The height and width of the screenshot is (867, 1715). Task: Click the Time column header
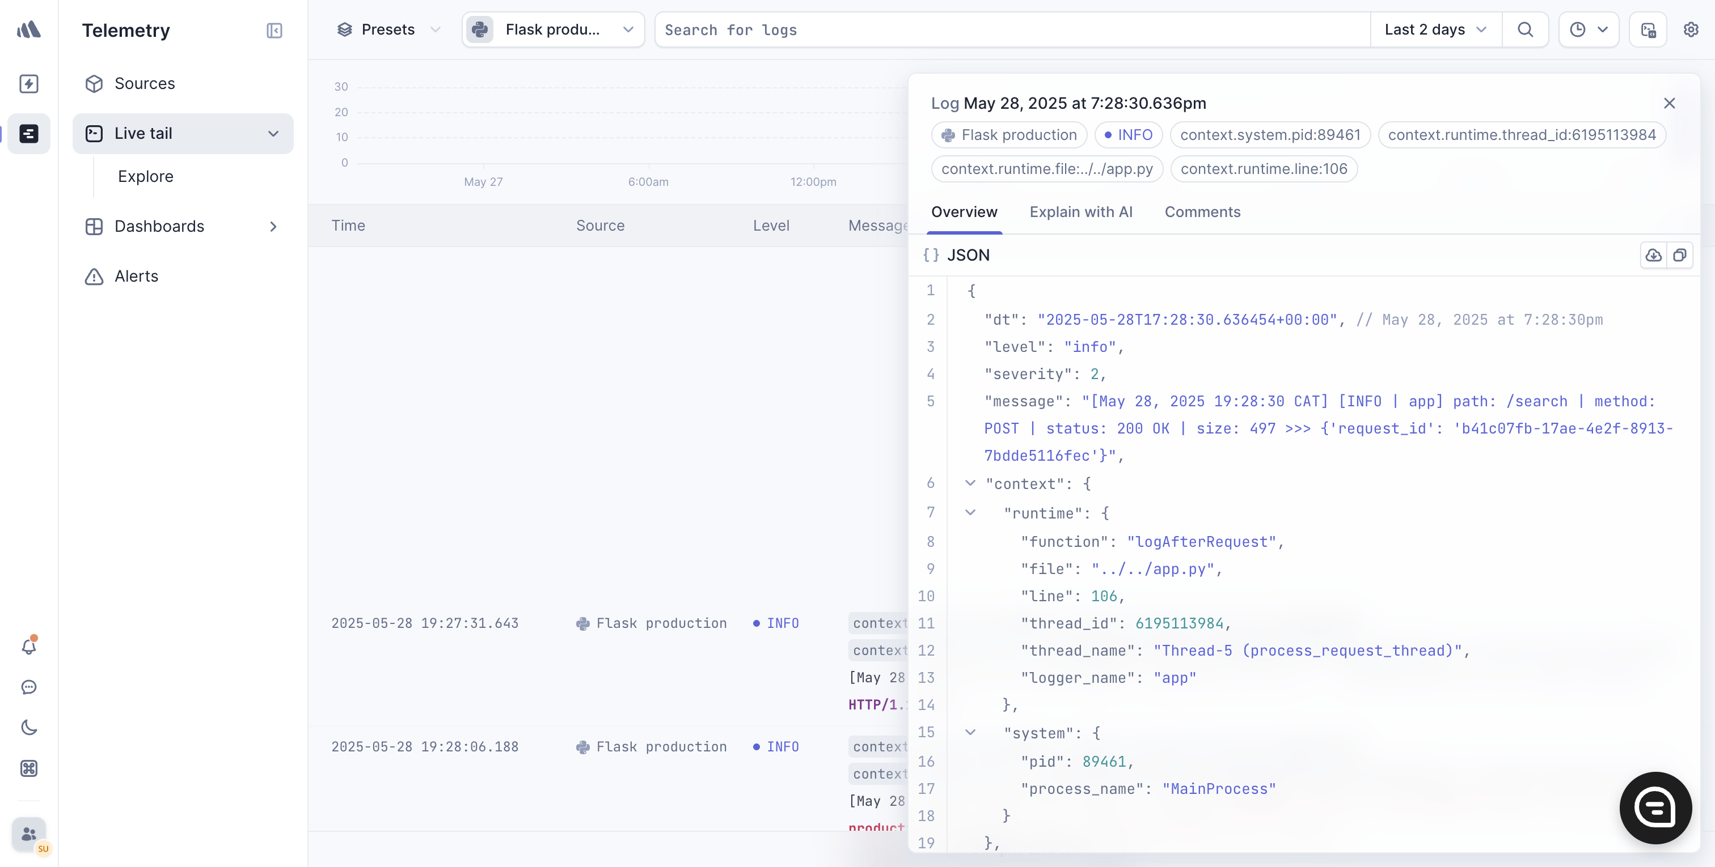[x=348, y=226]
